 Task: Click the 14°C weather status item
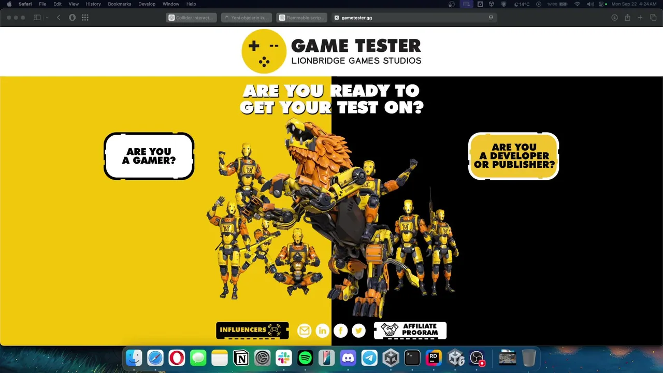(x=521, y=4)
